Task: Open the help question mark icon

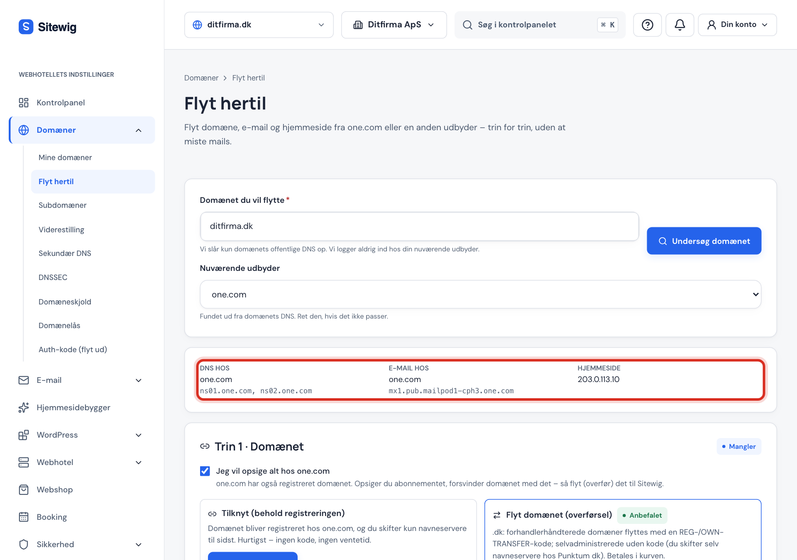Action: pos(647,25)
